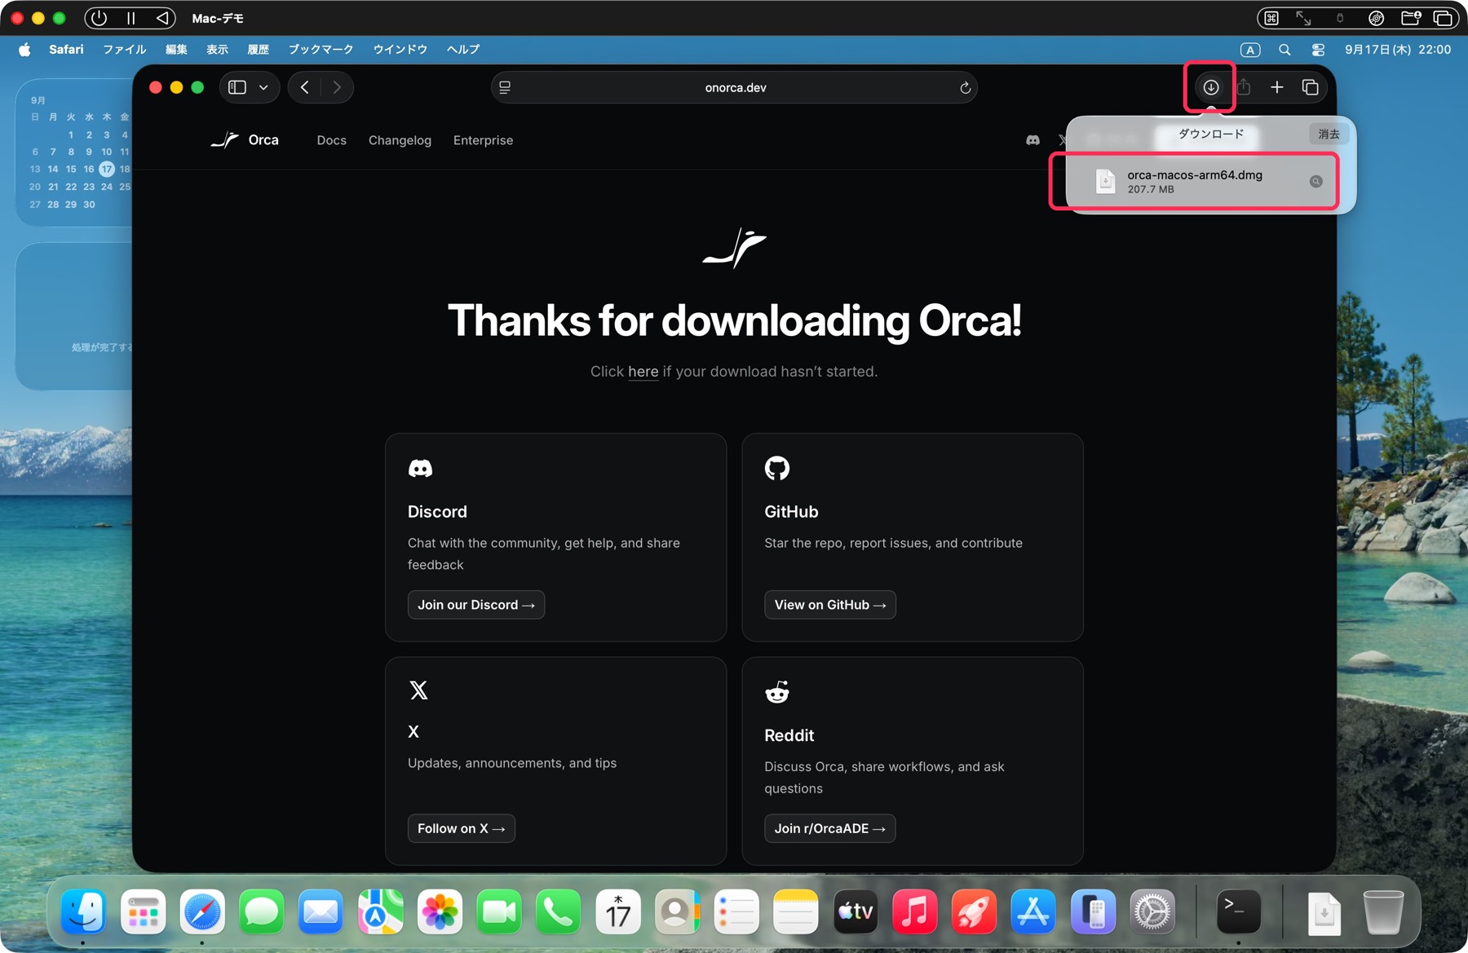
Task: Go back to the previous page in Safari
Action: [x=305, y=87]
